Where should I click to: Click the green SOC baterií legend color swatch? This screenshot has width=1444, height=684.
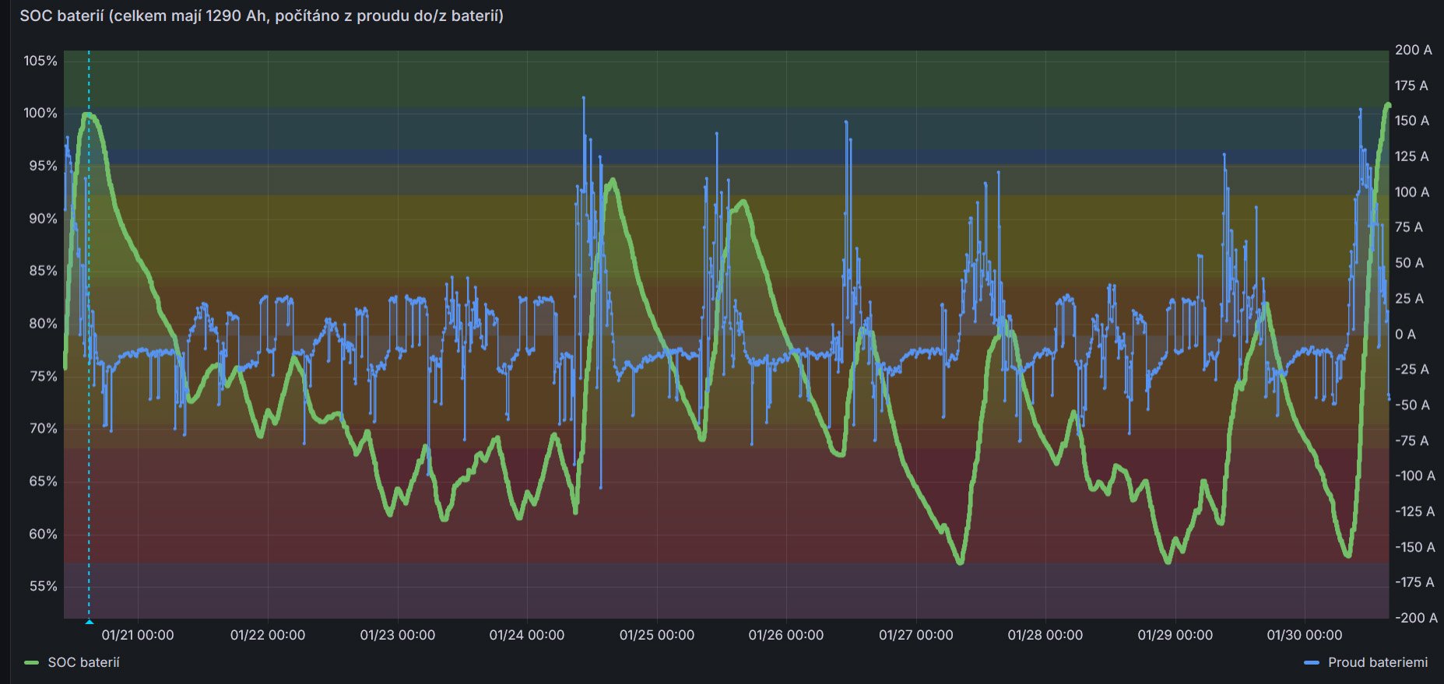coord(32,663)
